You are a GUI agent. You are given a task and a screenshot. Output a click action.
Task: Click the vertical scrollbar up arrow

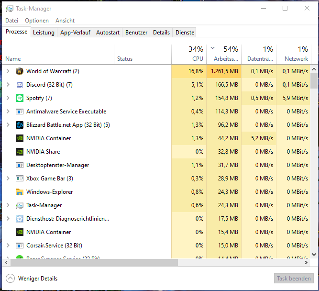tap(314, 69)
